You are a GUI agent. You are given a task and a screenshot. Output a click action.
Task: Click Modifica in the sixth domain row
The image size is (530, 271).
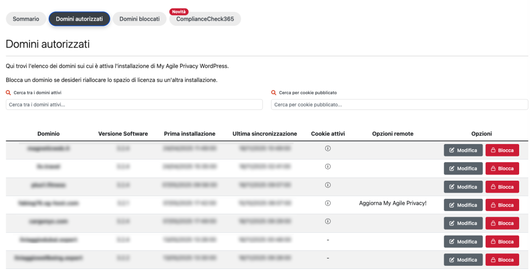pos(463,242)
